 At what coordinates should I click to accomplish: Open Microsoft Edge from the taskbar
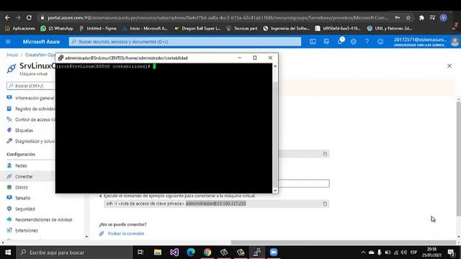click(191, 253)
